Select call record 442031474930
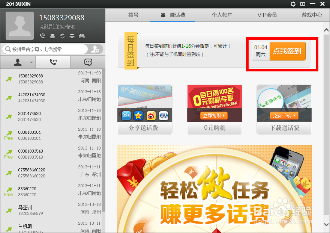 [x=51, y=97]
